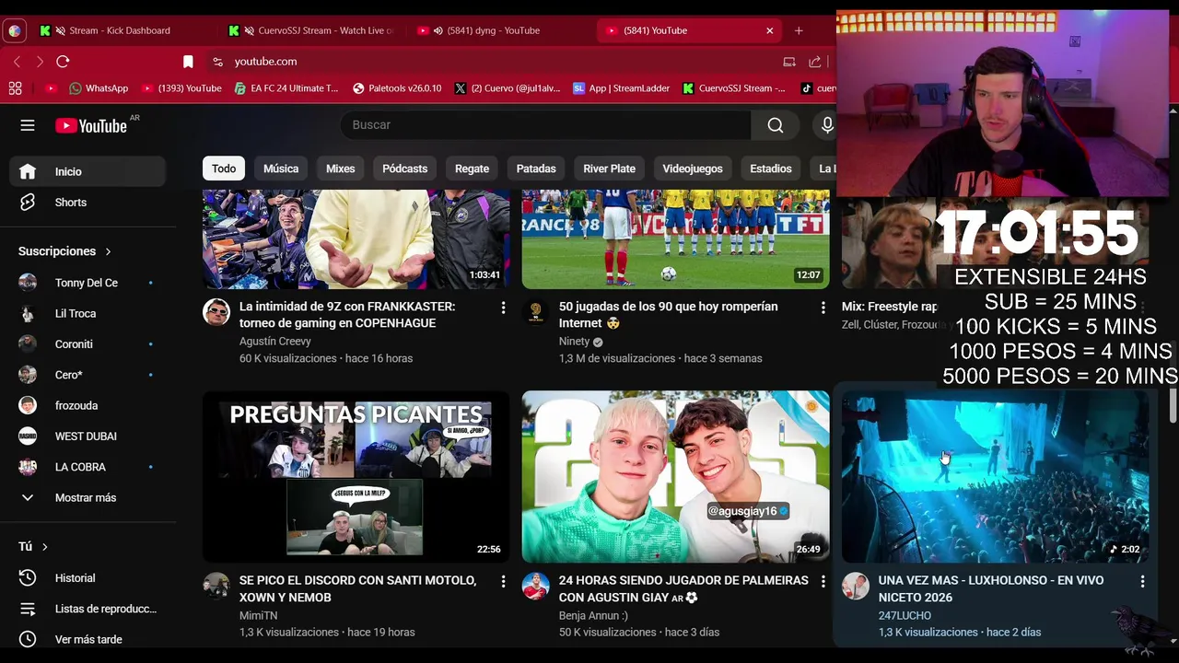This screenshot has height=663, width=1179.
Task: Open more options for the Palmeiras video
Action: click(x=823, y=582)
